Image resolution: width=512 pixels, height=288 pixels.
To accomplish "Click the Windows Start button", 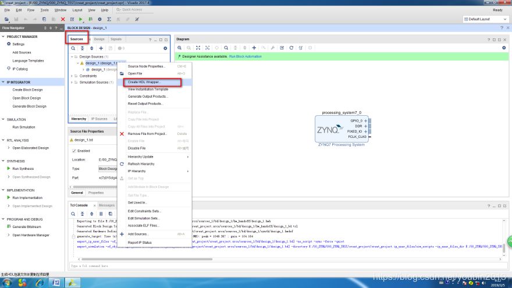I will [6, 283].
